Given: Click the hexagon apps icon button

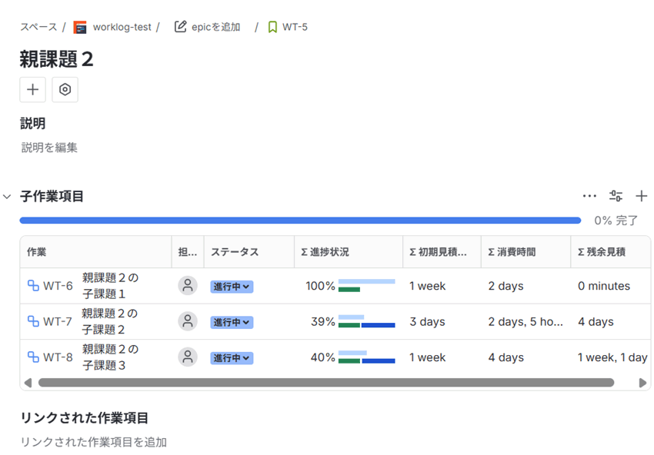Looking at the screenshot, I should tap(65, 90).
